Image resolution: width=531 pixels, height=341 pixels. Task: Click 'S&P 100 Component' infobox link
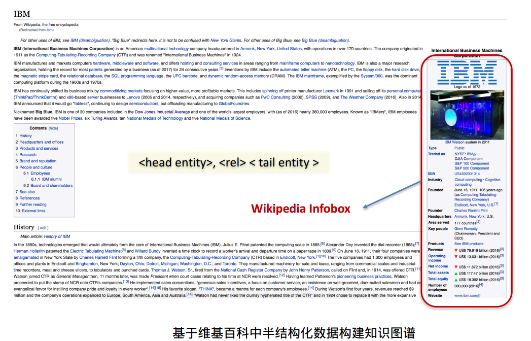coord(472,164)
